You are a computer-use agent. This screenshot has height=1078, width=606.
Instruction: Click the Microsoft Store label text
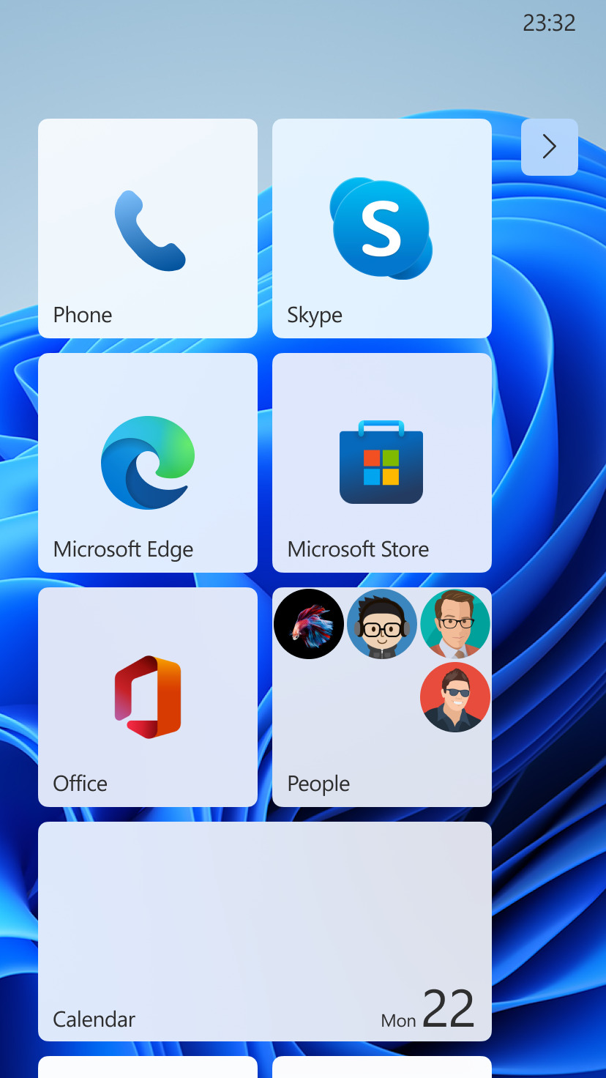click(x=359, y=549)
